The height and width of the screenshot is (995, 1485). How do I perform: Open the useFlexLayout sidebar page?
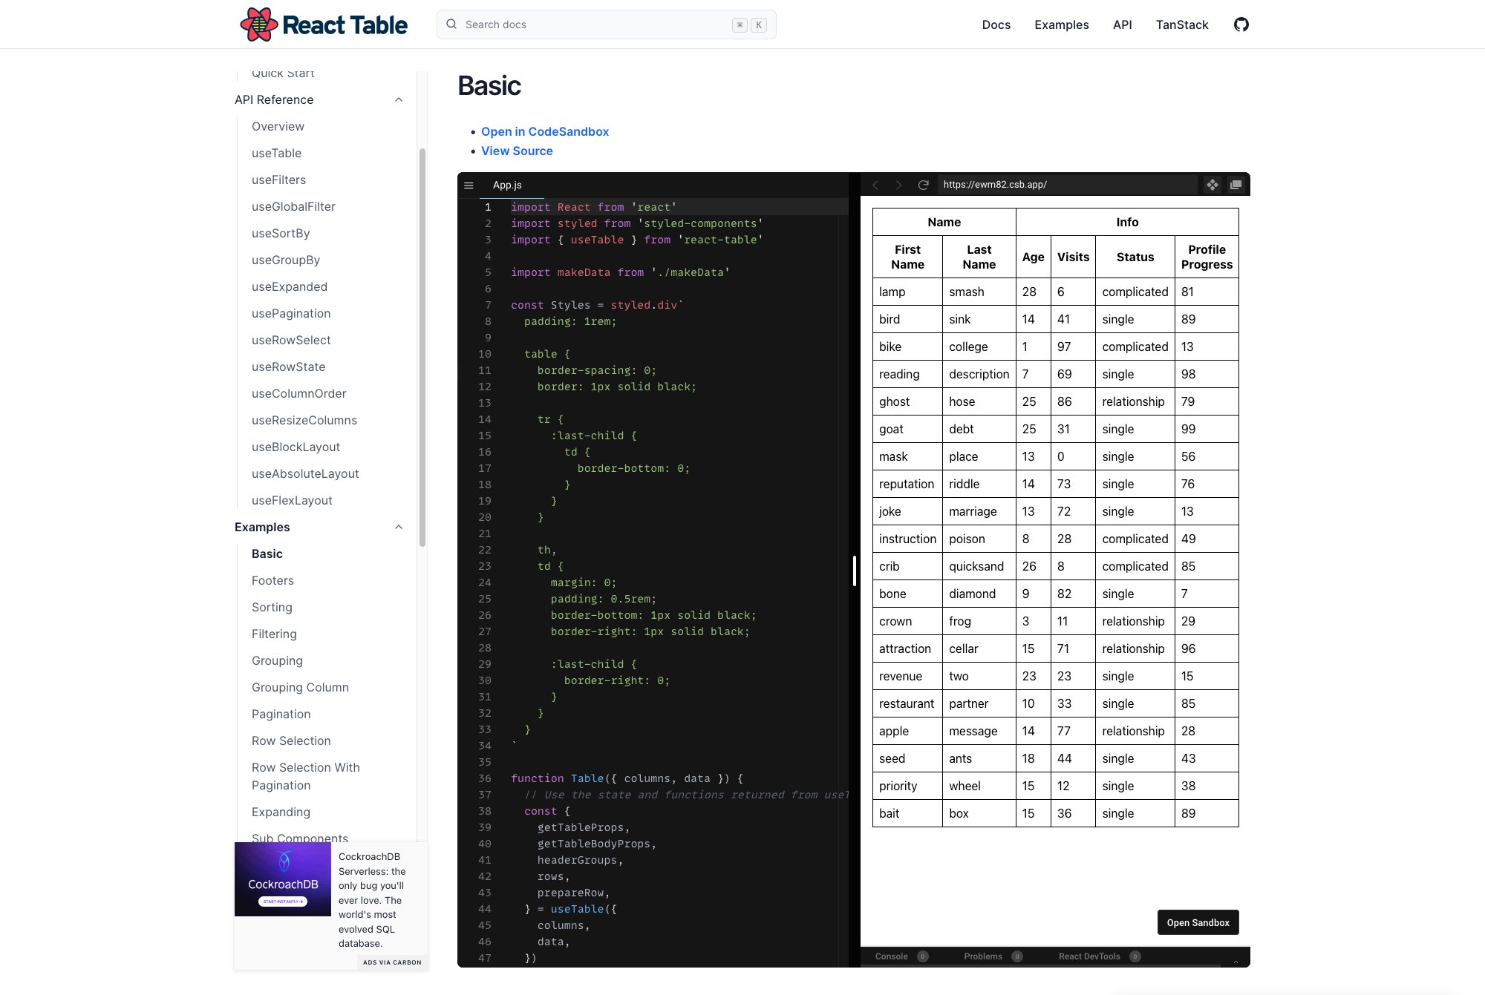click(292, 500)
